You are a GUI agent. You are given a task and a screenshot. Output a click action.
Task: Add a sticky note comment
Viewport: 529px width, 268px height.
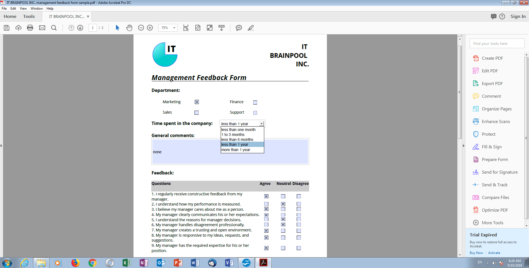point(239,28)
